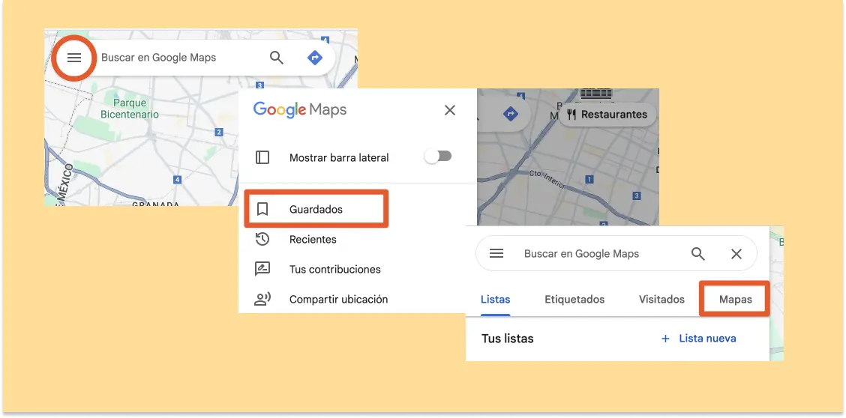This screenshot has height=418, width=846.
Task: Click the metro line 2 marker on map
Action: [x=218, y=132]
